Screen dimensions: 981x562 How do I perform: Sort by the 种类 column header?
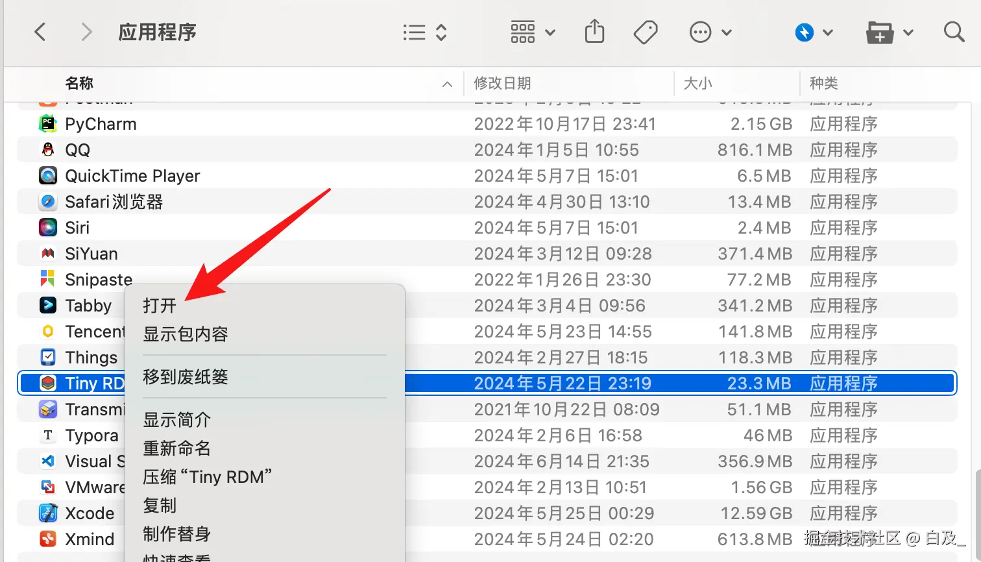(824, 83)
